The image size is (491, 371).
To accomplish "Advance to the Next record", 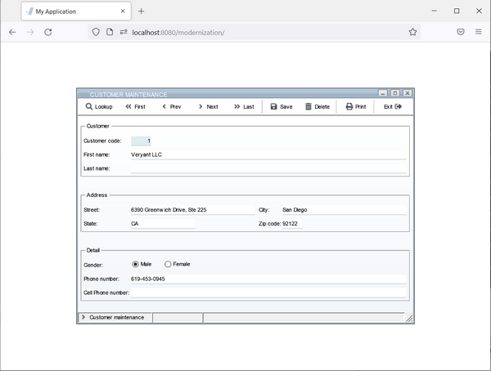I will pos(208,106).
